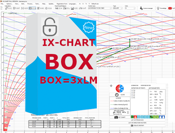This screenshot has height=133, width=175.
Task: Open Z.C.W heat-humid balance tool
Action: pyautogui.click(x=59, y=8)
